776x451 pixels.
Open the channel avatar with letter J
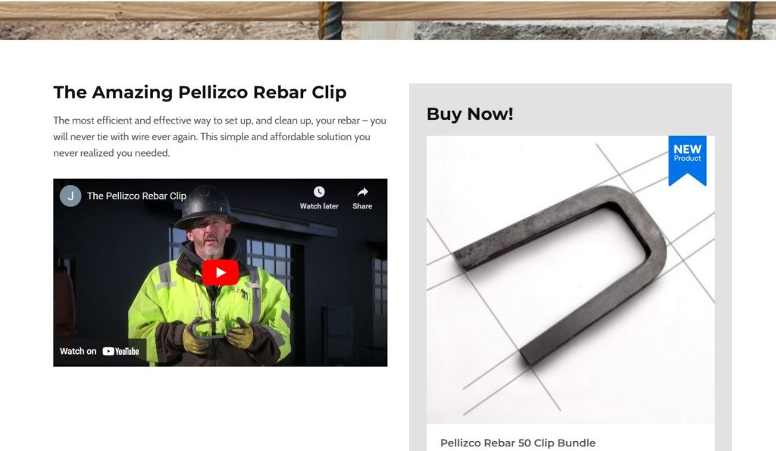[70, 196]
